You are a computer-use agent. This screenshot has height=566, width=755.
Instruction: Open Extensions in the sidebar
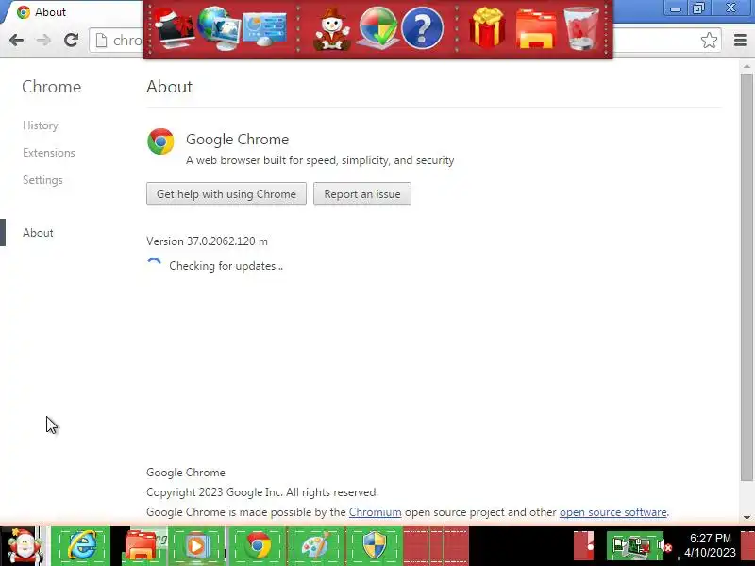pyautogui.click(x=49, y=153)
